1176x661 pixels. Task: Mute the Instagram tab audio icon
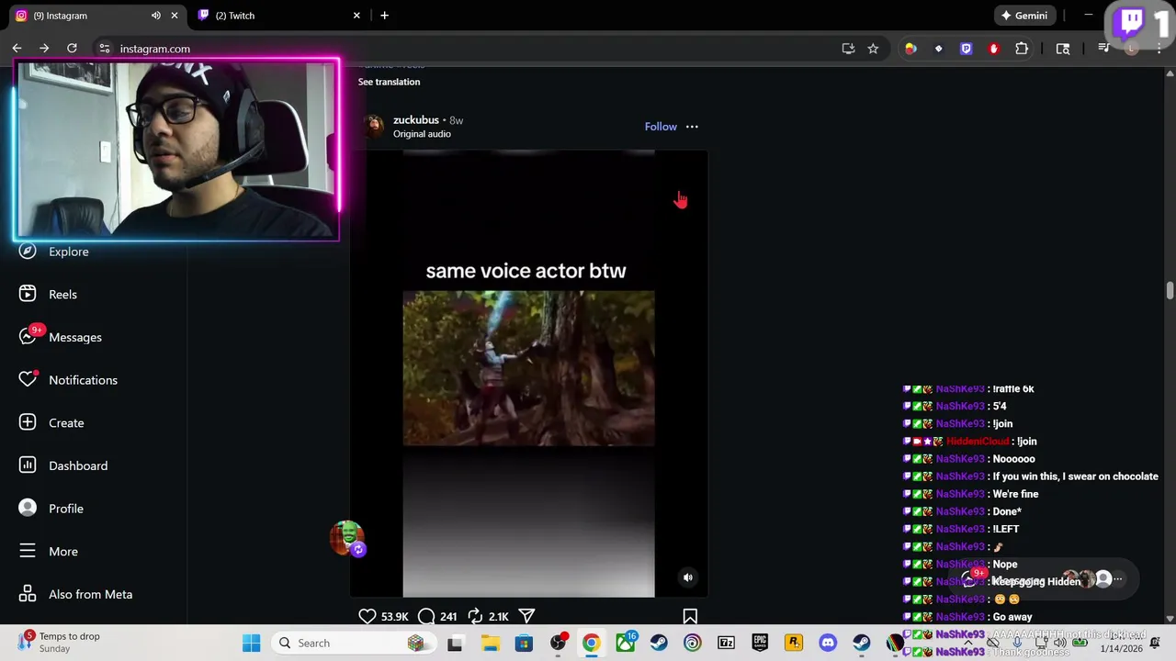click(x=155, y=16)
